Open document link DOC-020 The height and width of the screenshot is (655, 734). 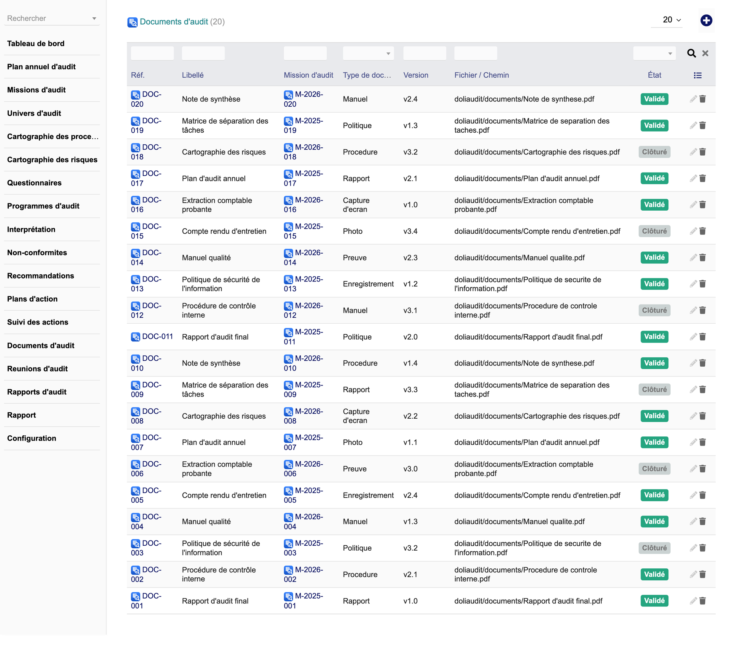coord(146,99)
